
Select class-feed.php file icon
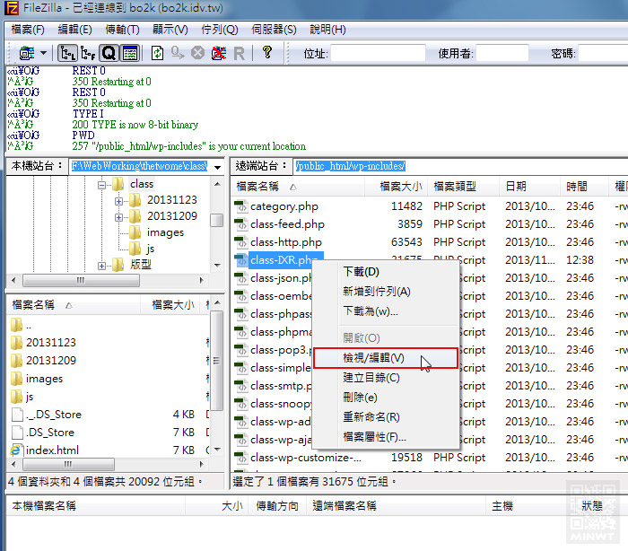[240, 224]
